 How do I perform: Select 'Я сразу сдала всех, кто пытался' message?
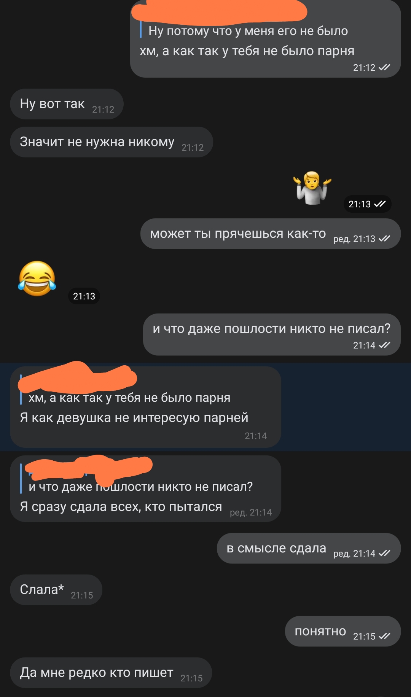pyautogui.click(x=145, y=489)
